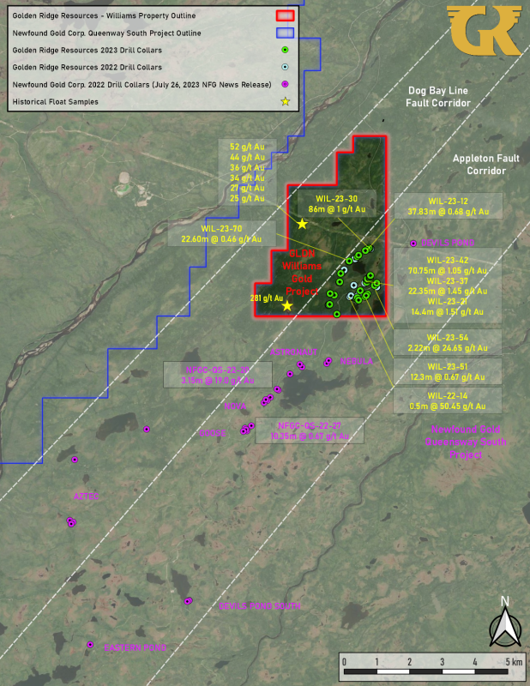Click the WIL-23-54 2.22m @ 24.65 g/t callout
This screenshot has height=686, width=530.
[x=448, y=342]
